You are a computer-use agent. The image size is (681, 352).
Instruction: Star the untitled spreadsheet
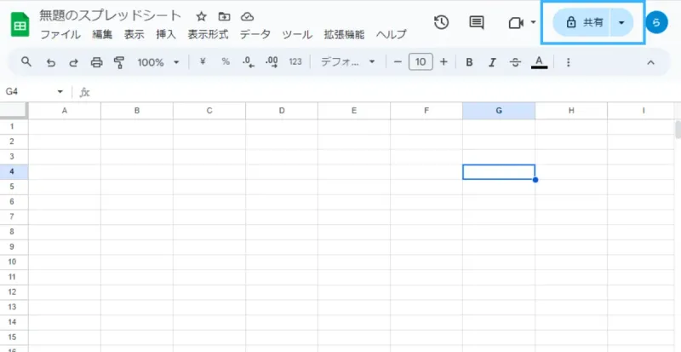(201, 17)
